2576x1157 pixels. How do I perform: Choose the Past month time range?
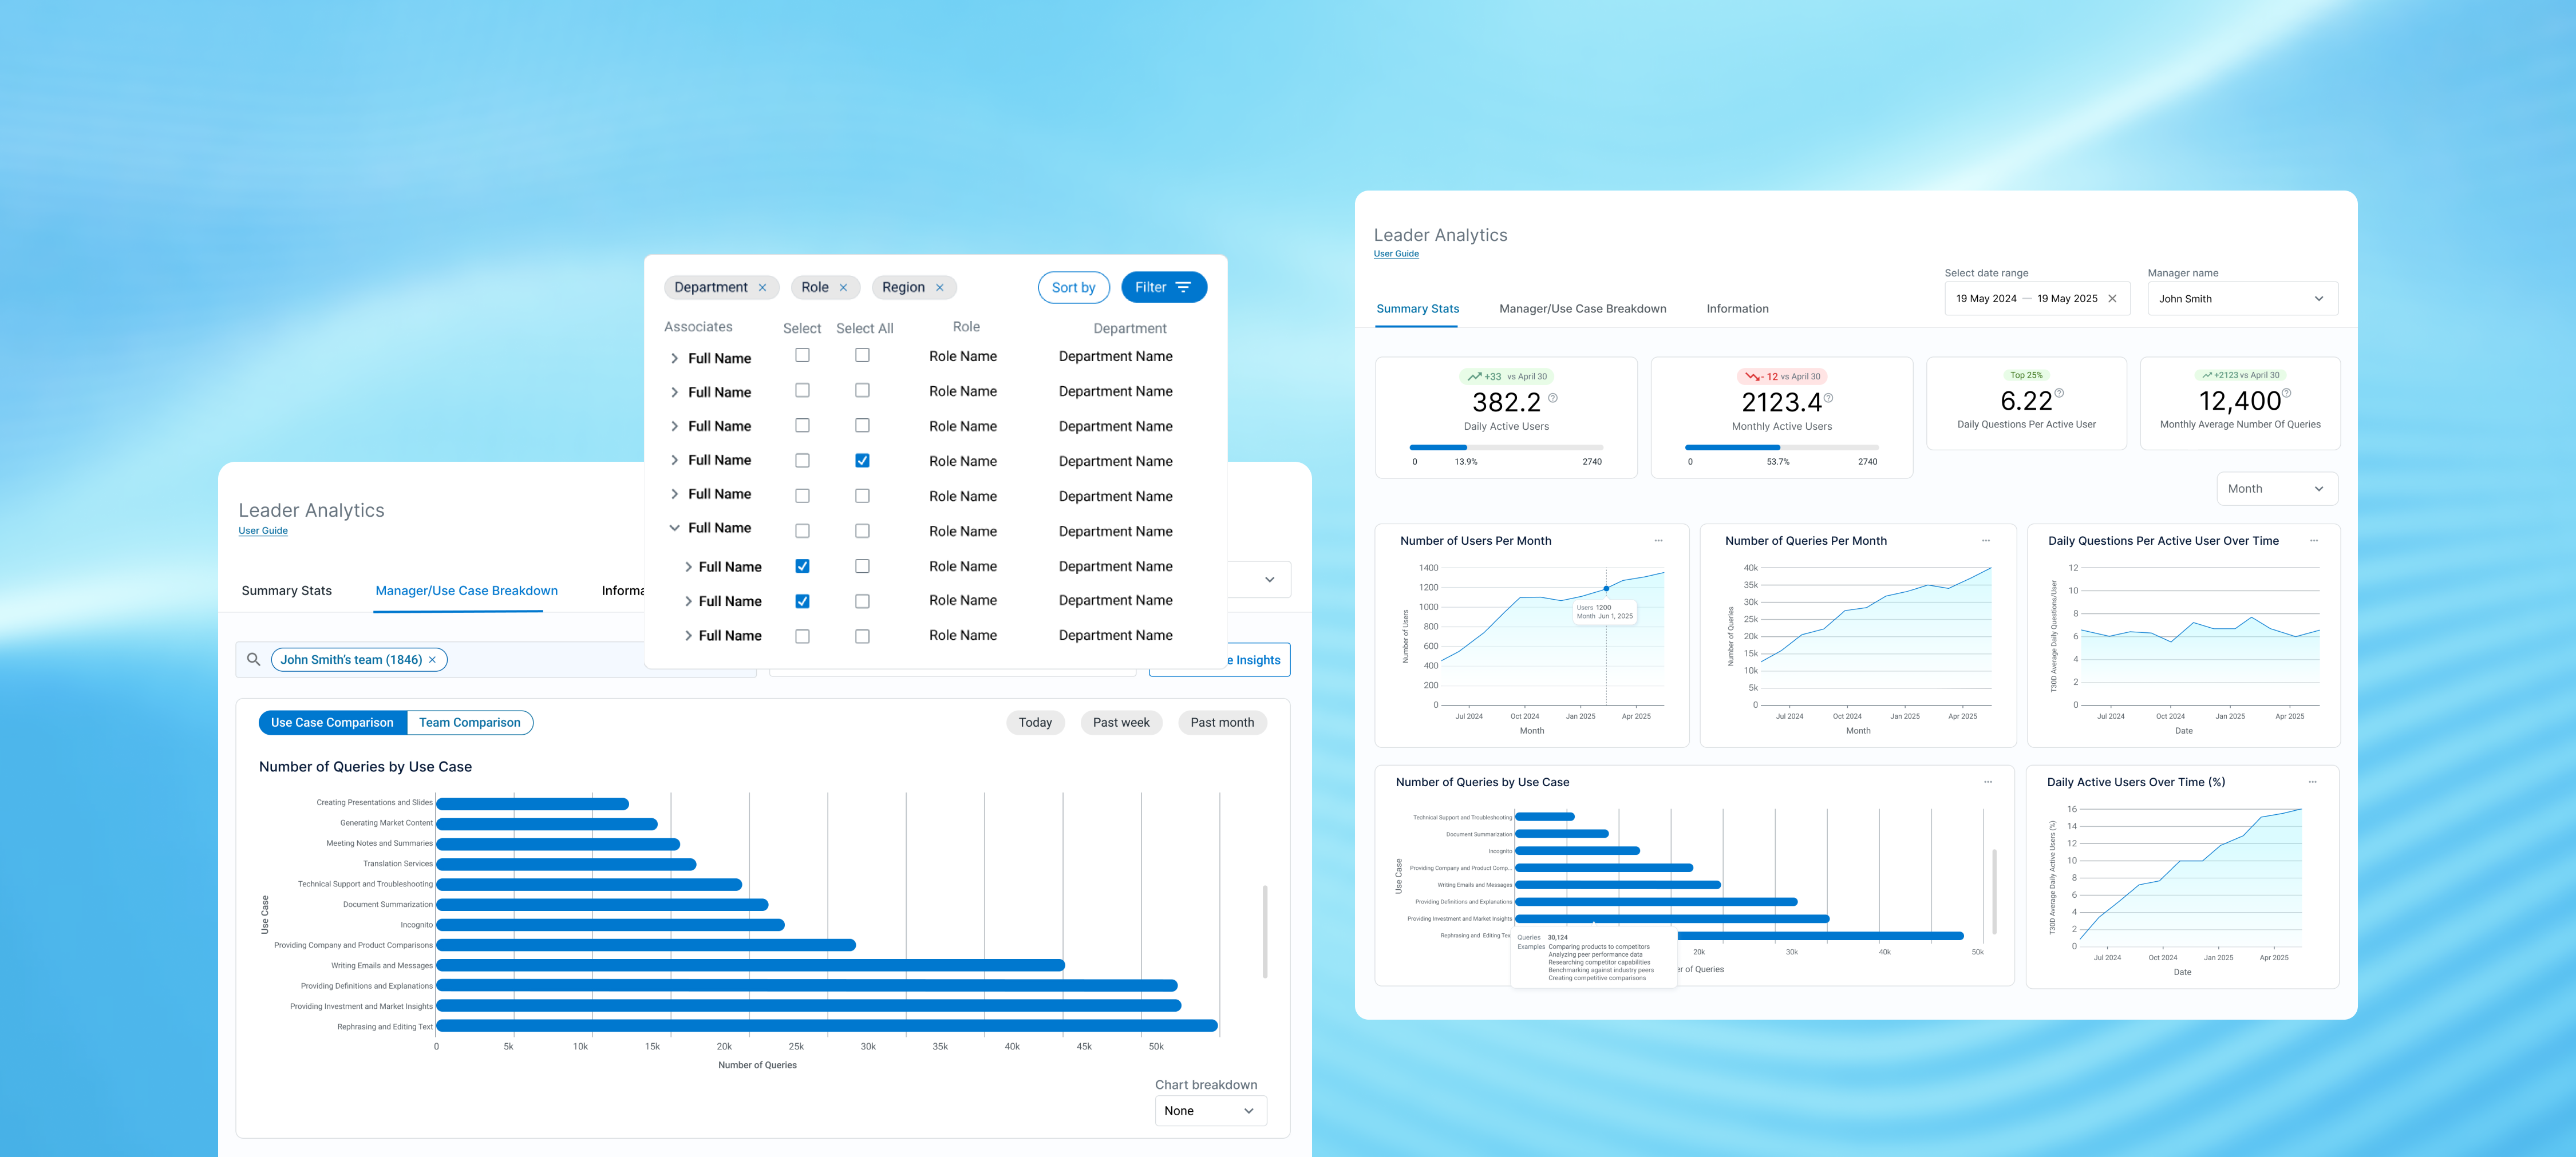[1222, 723]
